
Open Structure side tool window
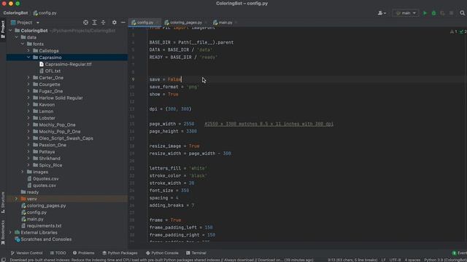[3, 202]
